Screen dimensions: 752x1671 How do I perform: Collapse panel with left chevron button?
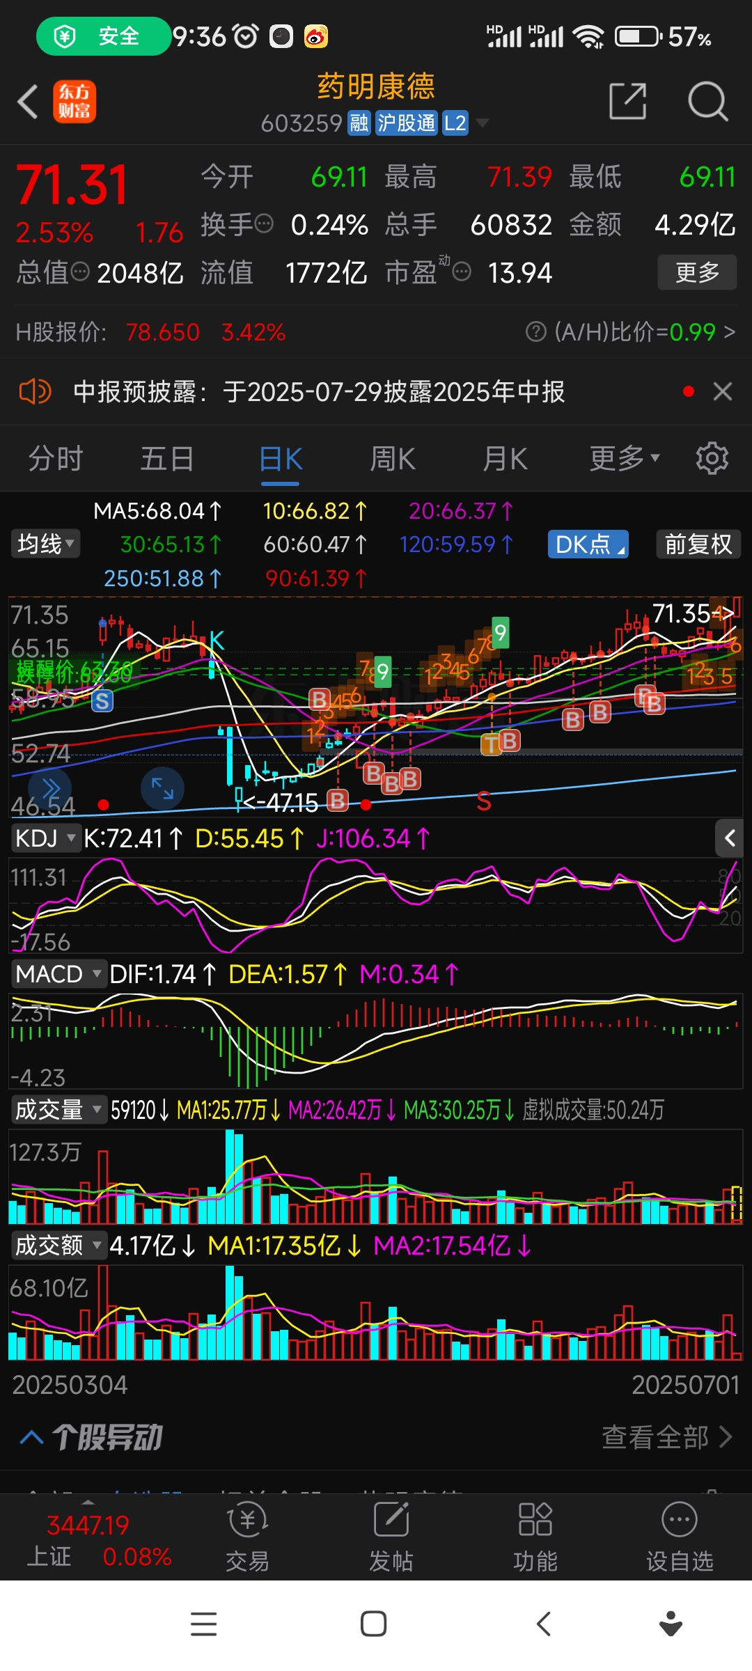click(x=729, y=838)
